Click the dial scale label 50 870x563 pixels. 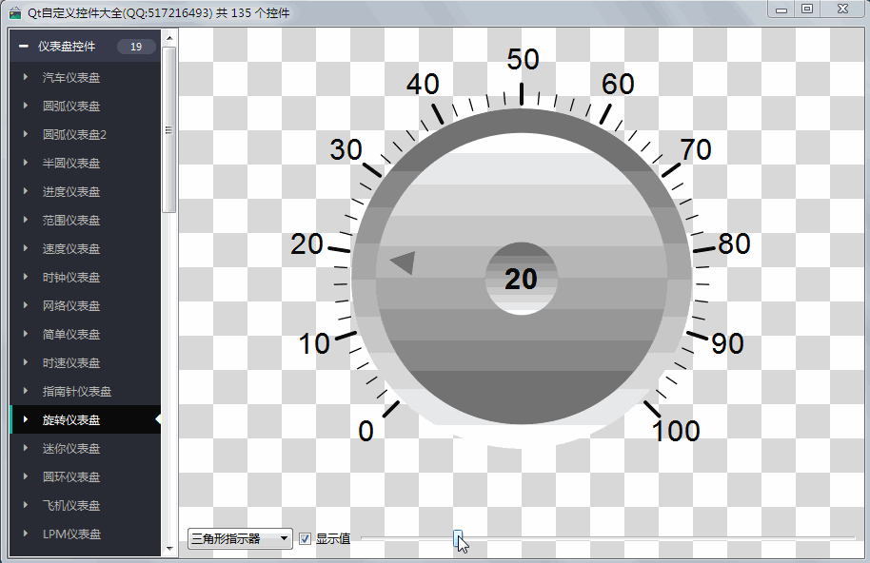tap(523, 59)
